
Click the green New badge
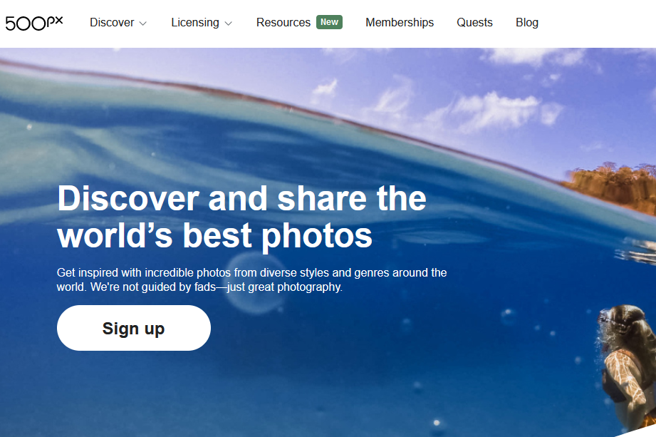pyautogui.click(x=329, y=22)
